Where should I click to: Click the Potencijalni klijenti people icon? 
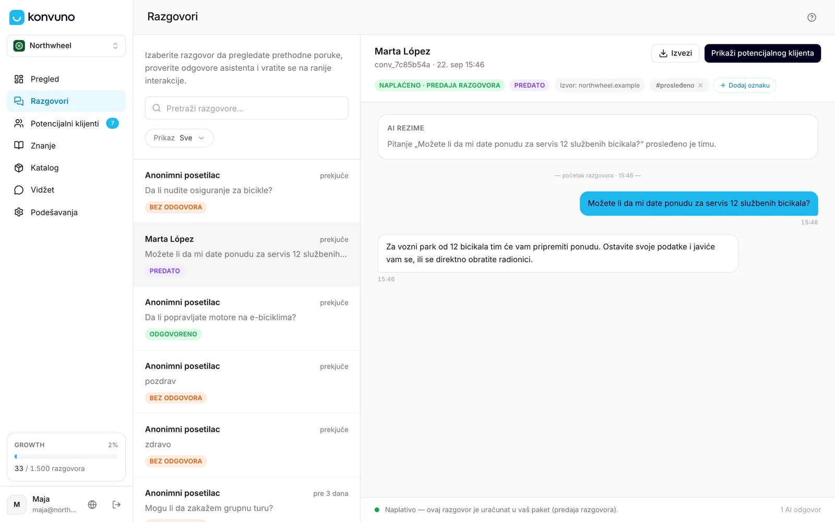pos(19,124)
